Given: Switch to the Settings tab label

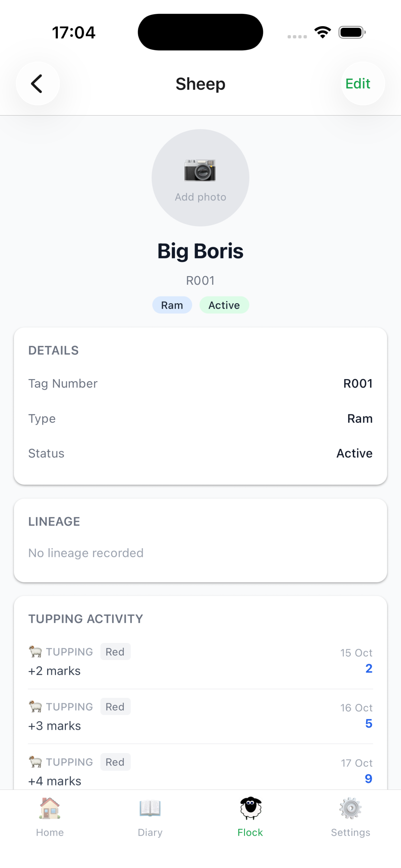Looking at the screenshot, I should pos(350,832).
